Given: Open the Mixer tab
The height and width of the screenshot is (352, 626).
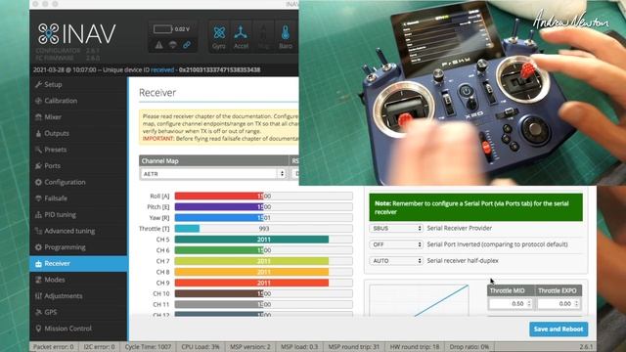Looking at the screenshot, I should tap(78, 117).
